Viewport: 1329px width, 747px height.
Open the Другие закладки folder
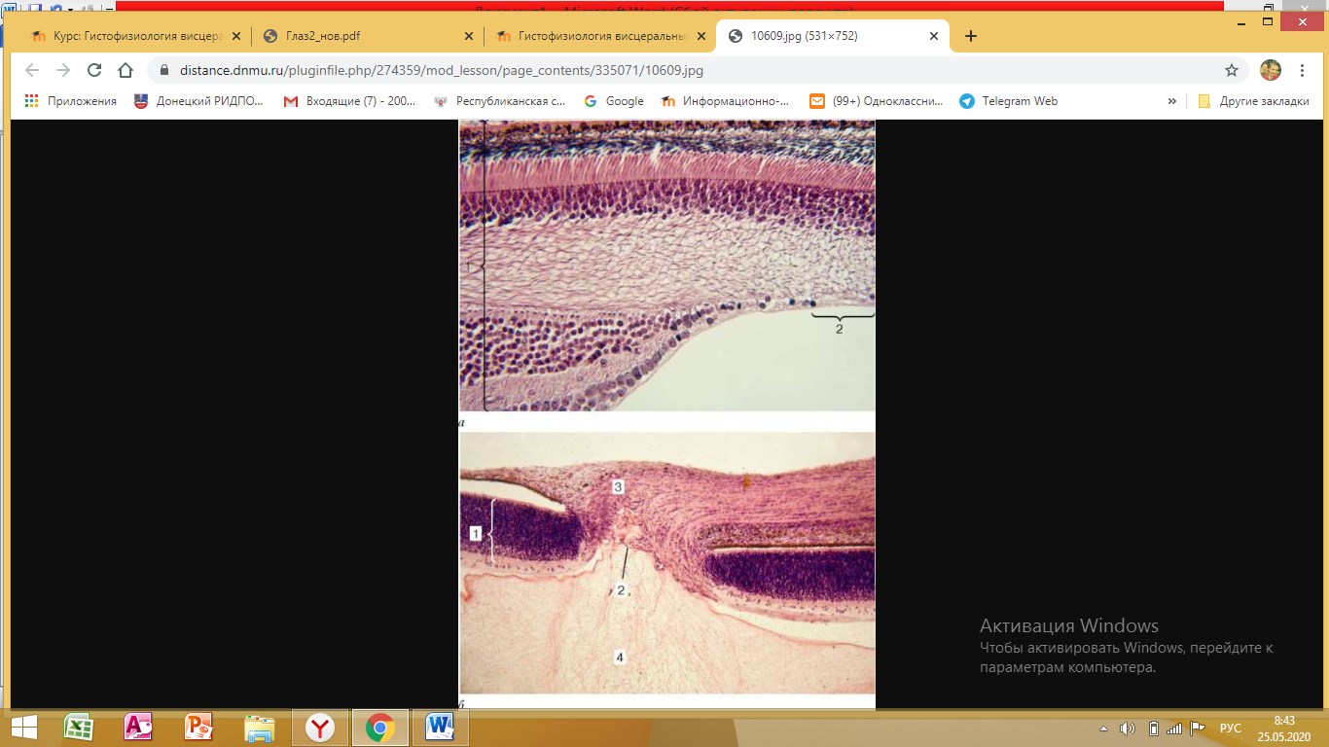tap(1253, 101)
